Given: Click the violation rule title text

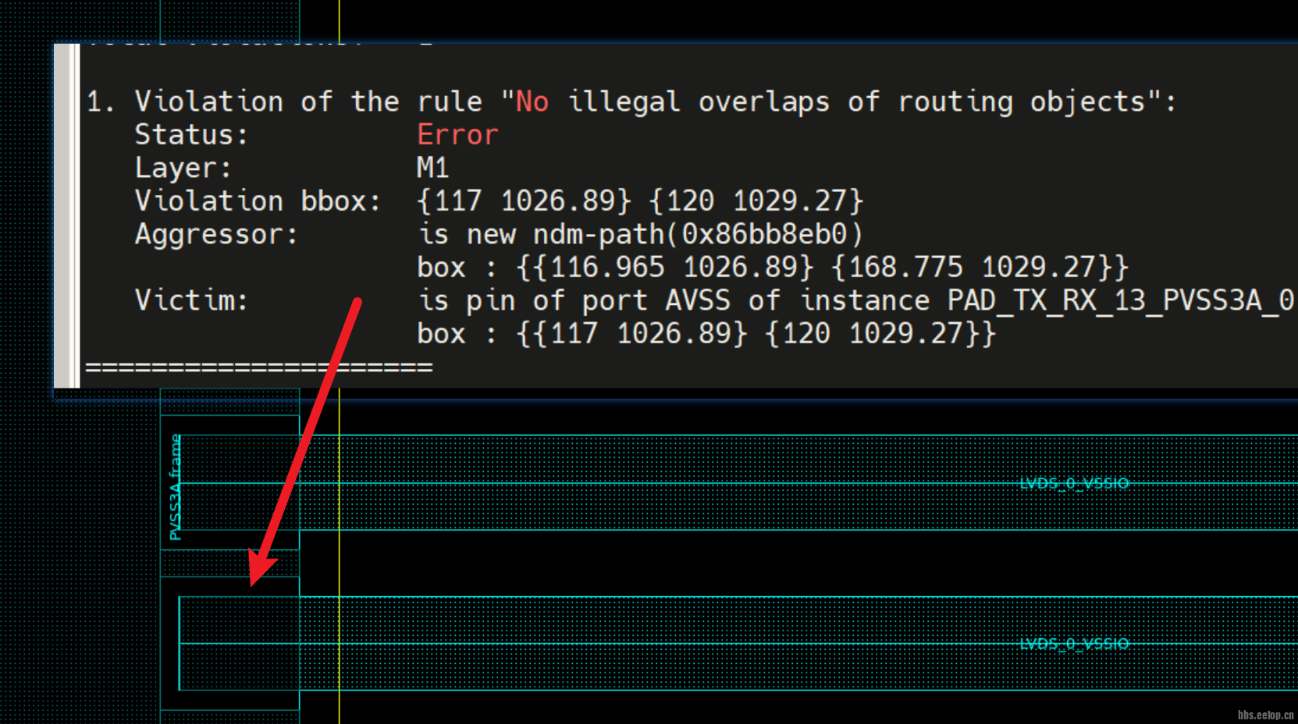Looking at the screenshot, I should (631, 102).
